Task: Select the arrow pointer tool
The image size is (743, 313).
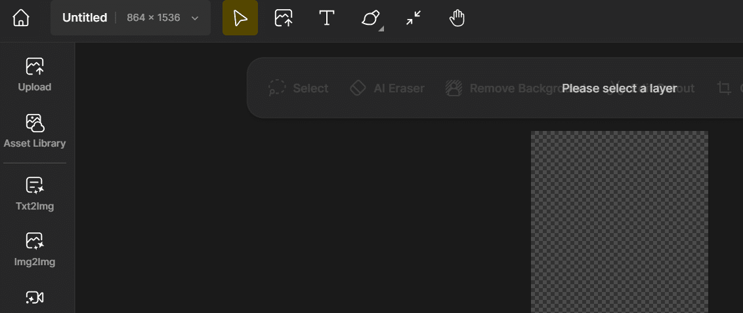Action: point(240,18)
